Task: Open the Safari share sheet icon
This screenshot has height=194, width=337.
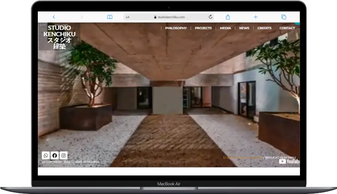Action: point(228,17)
